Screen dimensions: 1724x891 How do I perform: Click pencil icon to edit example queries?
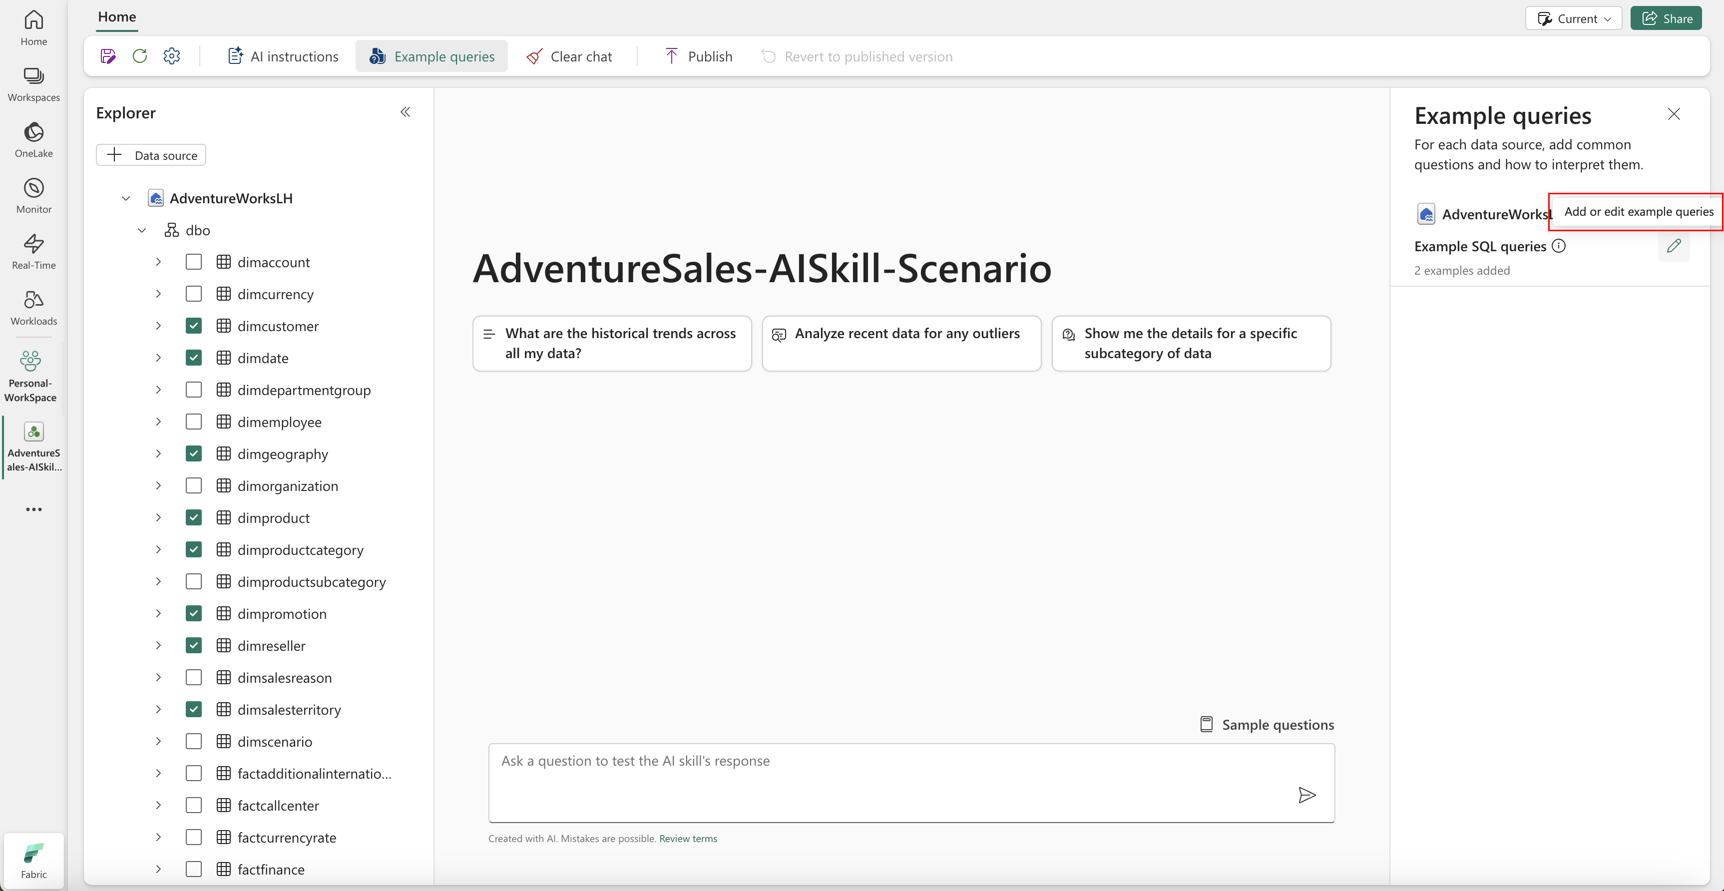(x=1673, y=246)
